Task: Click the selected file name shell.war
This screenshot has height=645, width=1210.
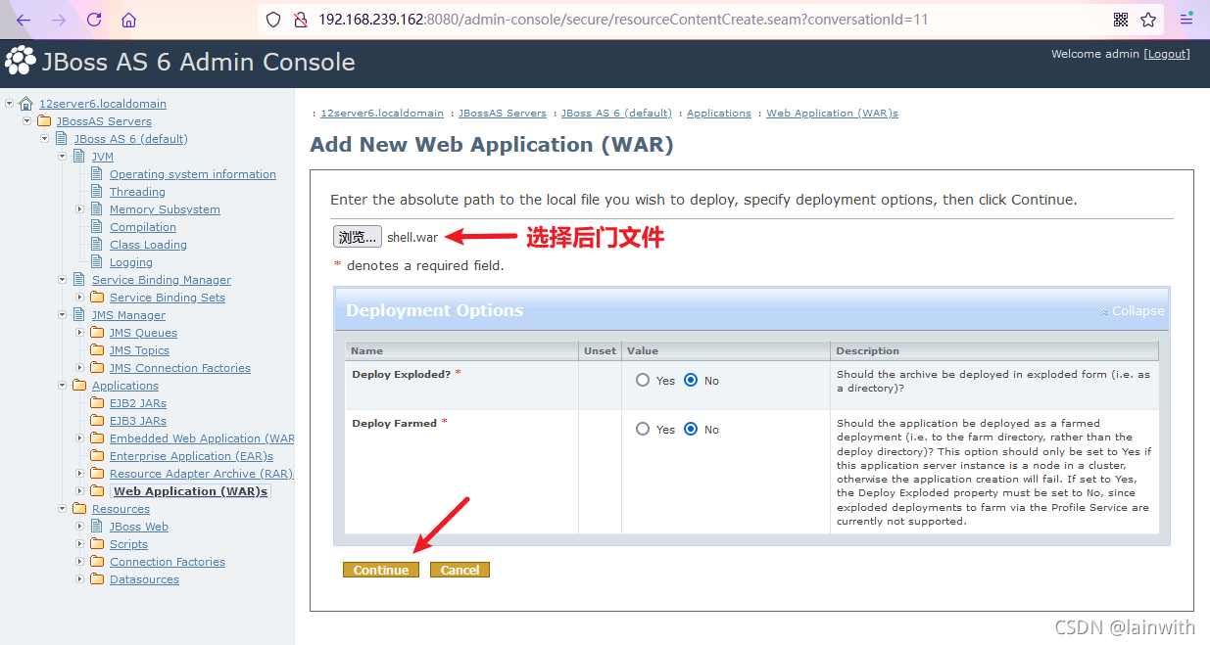Action: coord(412,237)
